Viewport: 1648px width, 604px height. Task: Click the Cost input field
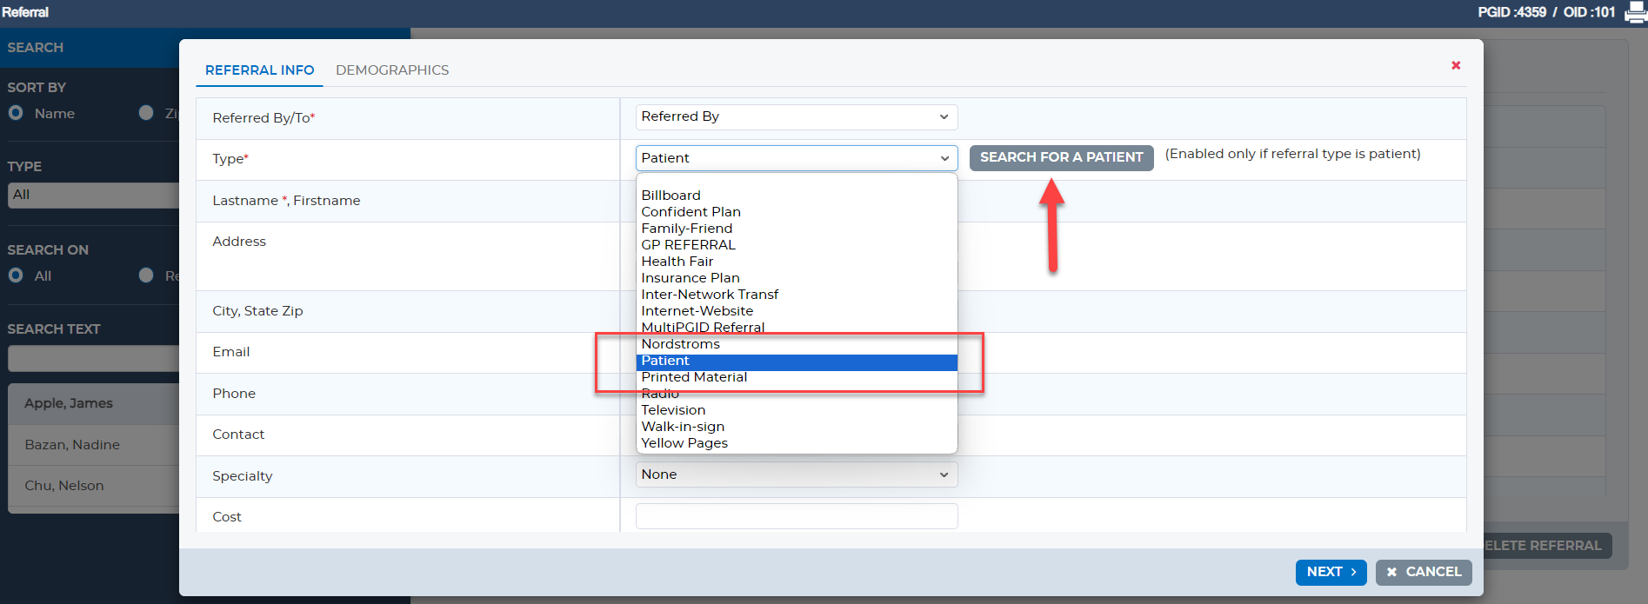click(x=796, y=516)
